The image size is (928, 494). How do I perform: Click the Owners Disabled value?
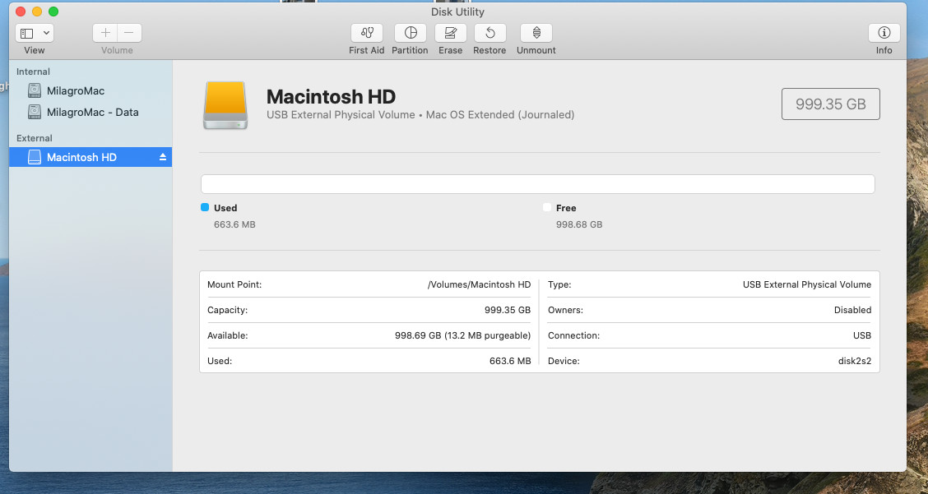click(852, 310)
